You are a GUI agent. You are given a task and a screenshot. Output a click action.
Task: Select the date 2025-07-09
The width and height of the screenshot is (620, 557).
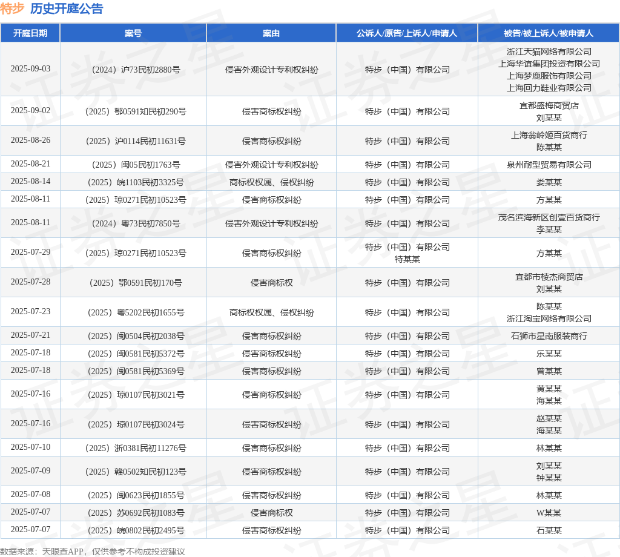point(30,471)
